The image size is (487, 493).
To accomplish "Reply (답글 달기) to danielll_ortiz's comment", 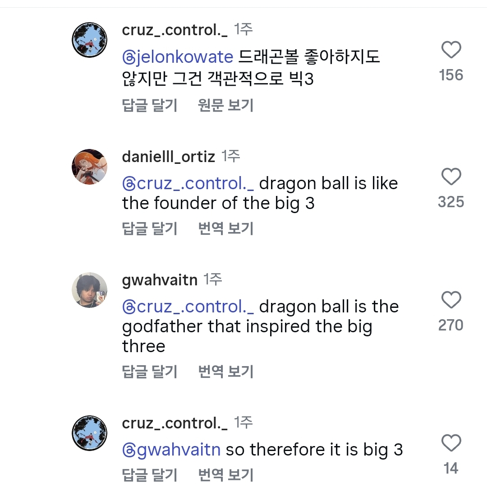I will point(150,229).
